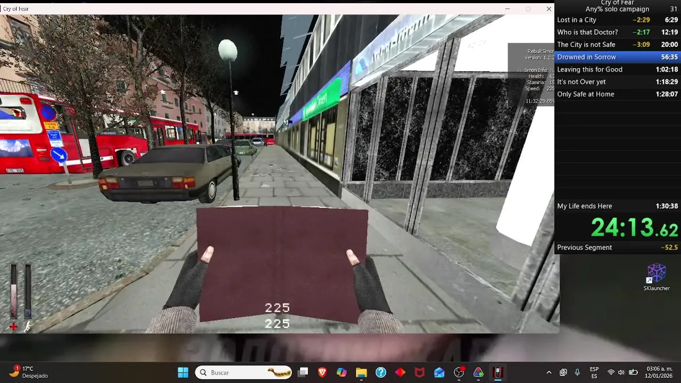Click the Cry of Fear window title
Image resolution: width=681 pixels, height=383 pixels.
click(16, 9)
